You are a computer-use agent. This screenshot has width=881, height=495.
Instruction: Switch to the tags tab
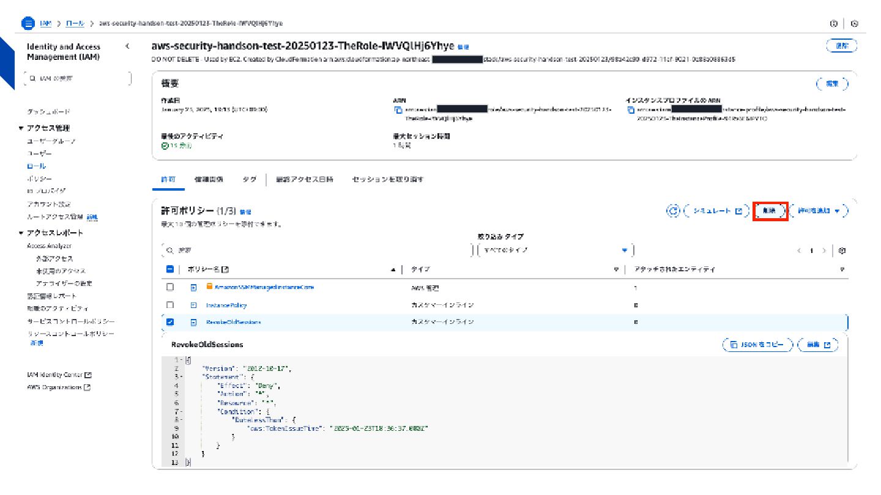coord(250,180)
